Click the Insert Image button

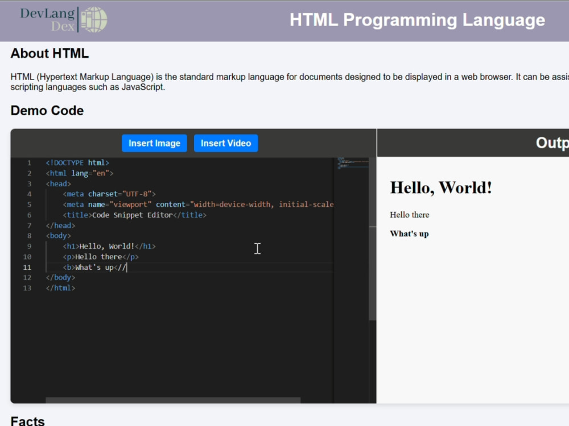pyautogui.click(x=154, y=143)
